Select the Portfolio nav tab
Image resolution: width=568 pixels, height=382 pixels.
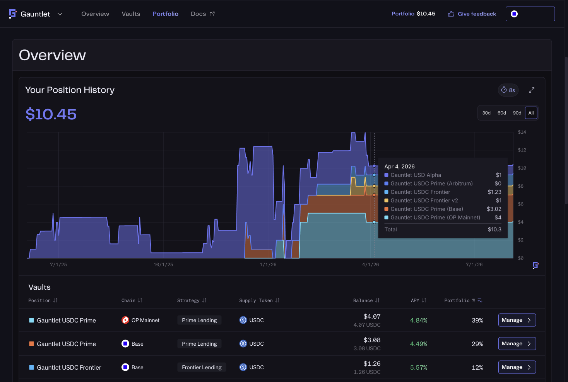166,14
